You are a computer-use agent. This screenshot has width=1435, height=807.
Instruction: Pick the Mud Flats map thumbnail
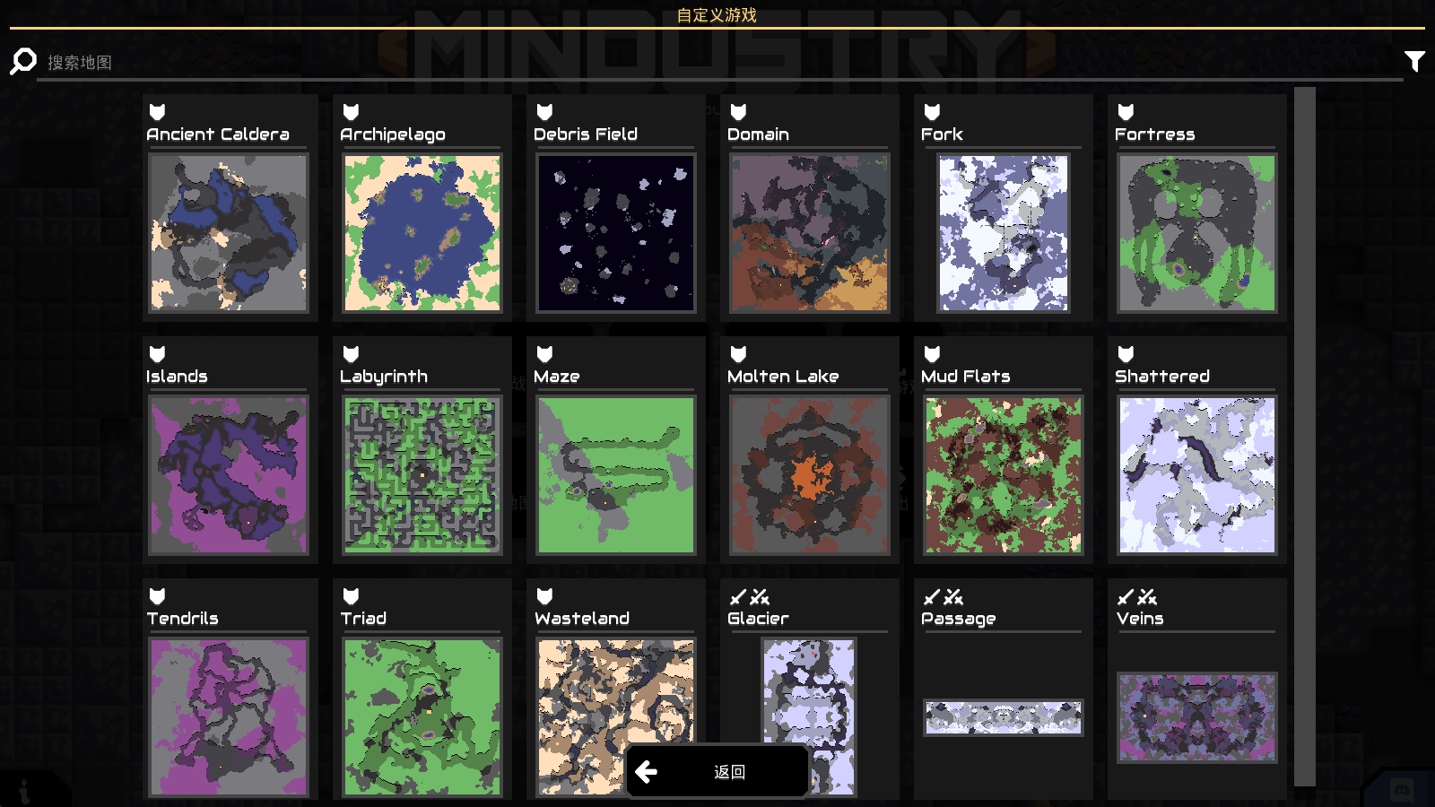pos(1004,475)
